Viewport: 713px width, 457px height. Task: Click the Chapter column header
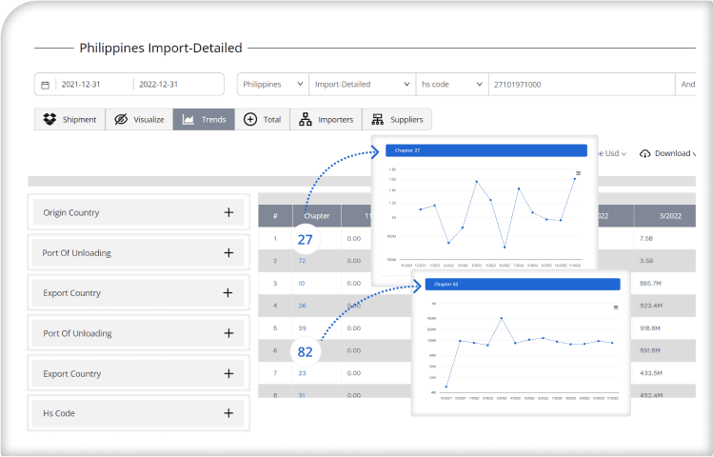[x=316, y=216]
